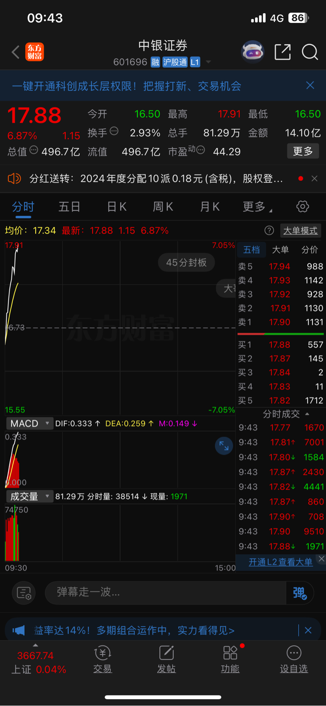
Task: Tap the volume bars chart
Action: point(120,533)
